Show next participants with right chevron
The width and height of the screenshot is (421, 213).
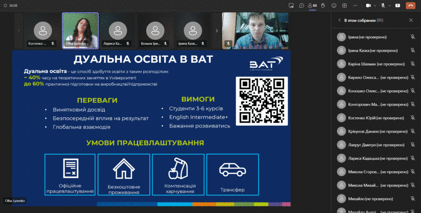tap(217, 30)
